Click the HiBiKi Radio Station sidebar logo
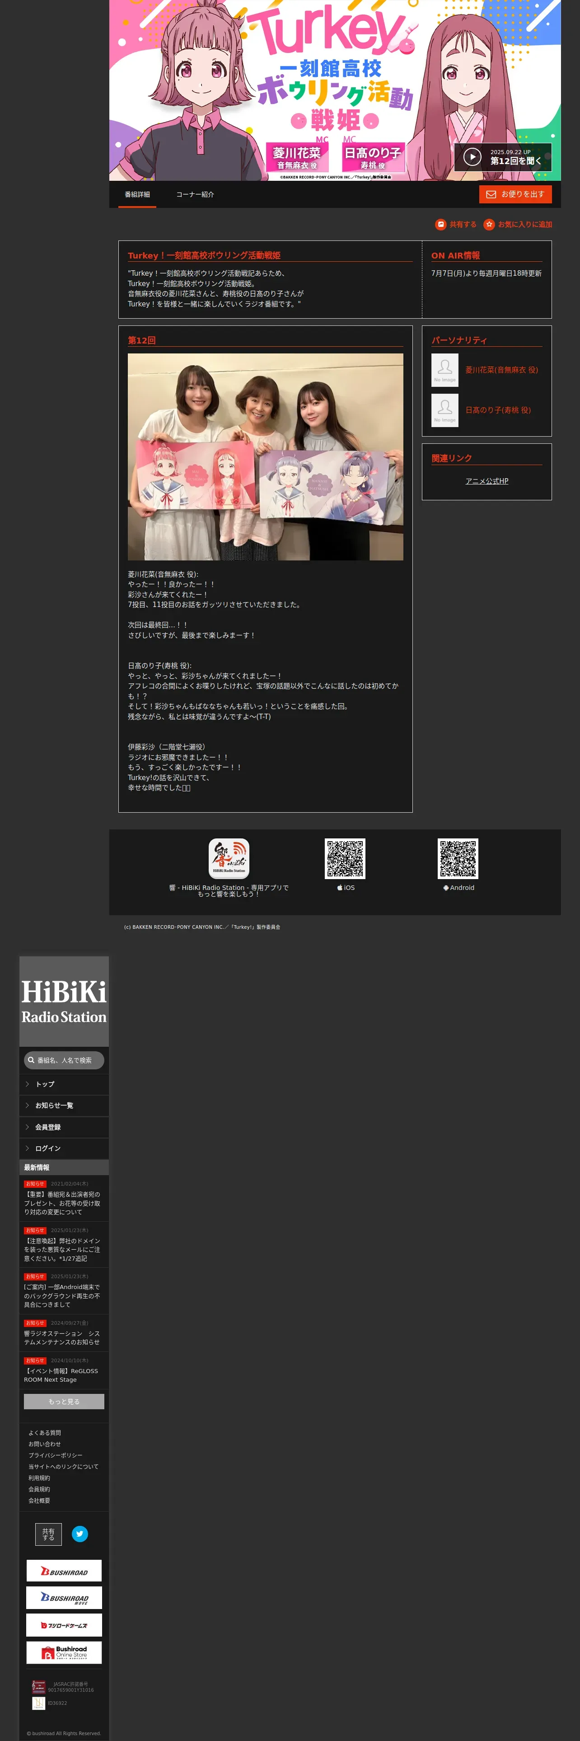 [64, 1001]
